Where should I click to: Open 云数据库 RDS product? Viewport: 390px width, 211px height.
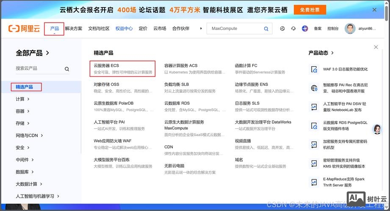(x=177, y=103)
